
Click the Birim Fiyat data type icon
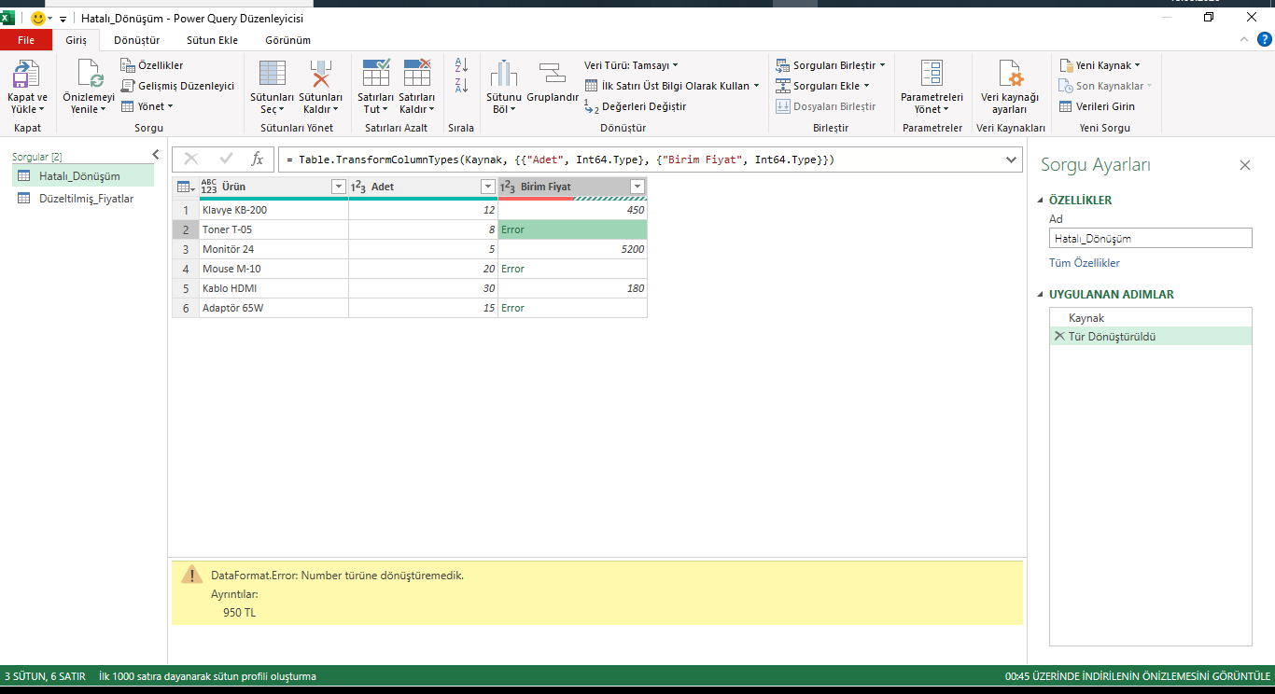tap(508, 187)
